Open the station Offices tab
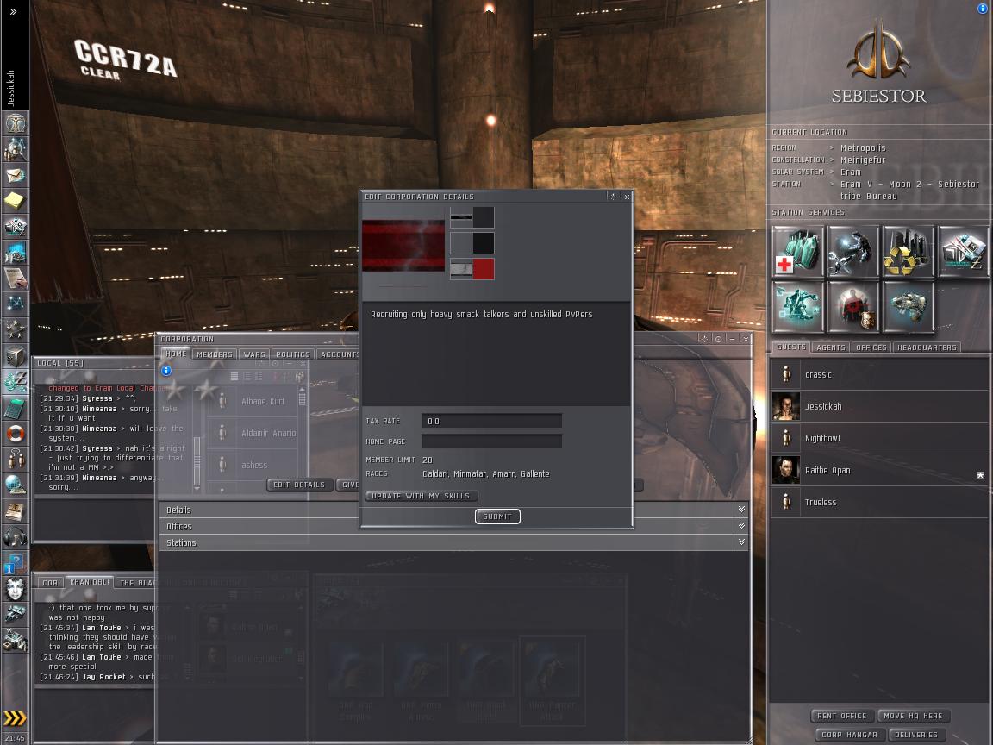Screen dimensions: 993x745 871,347
